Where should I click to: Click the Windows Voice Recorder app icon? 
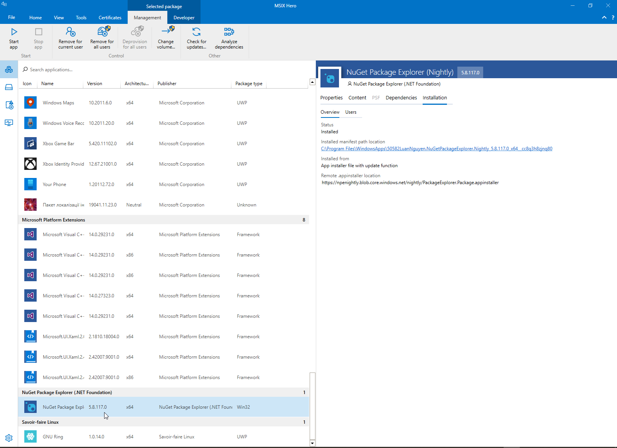(30, 123)
